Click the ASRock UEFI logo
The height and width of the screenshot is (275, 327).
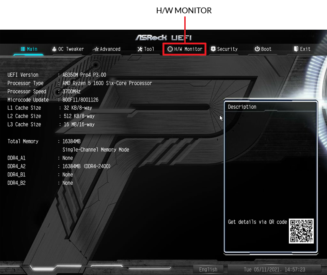click(163, 37)
